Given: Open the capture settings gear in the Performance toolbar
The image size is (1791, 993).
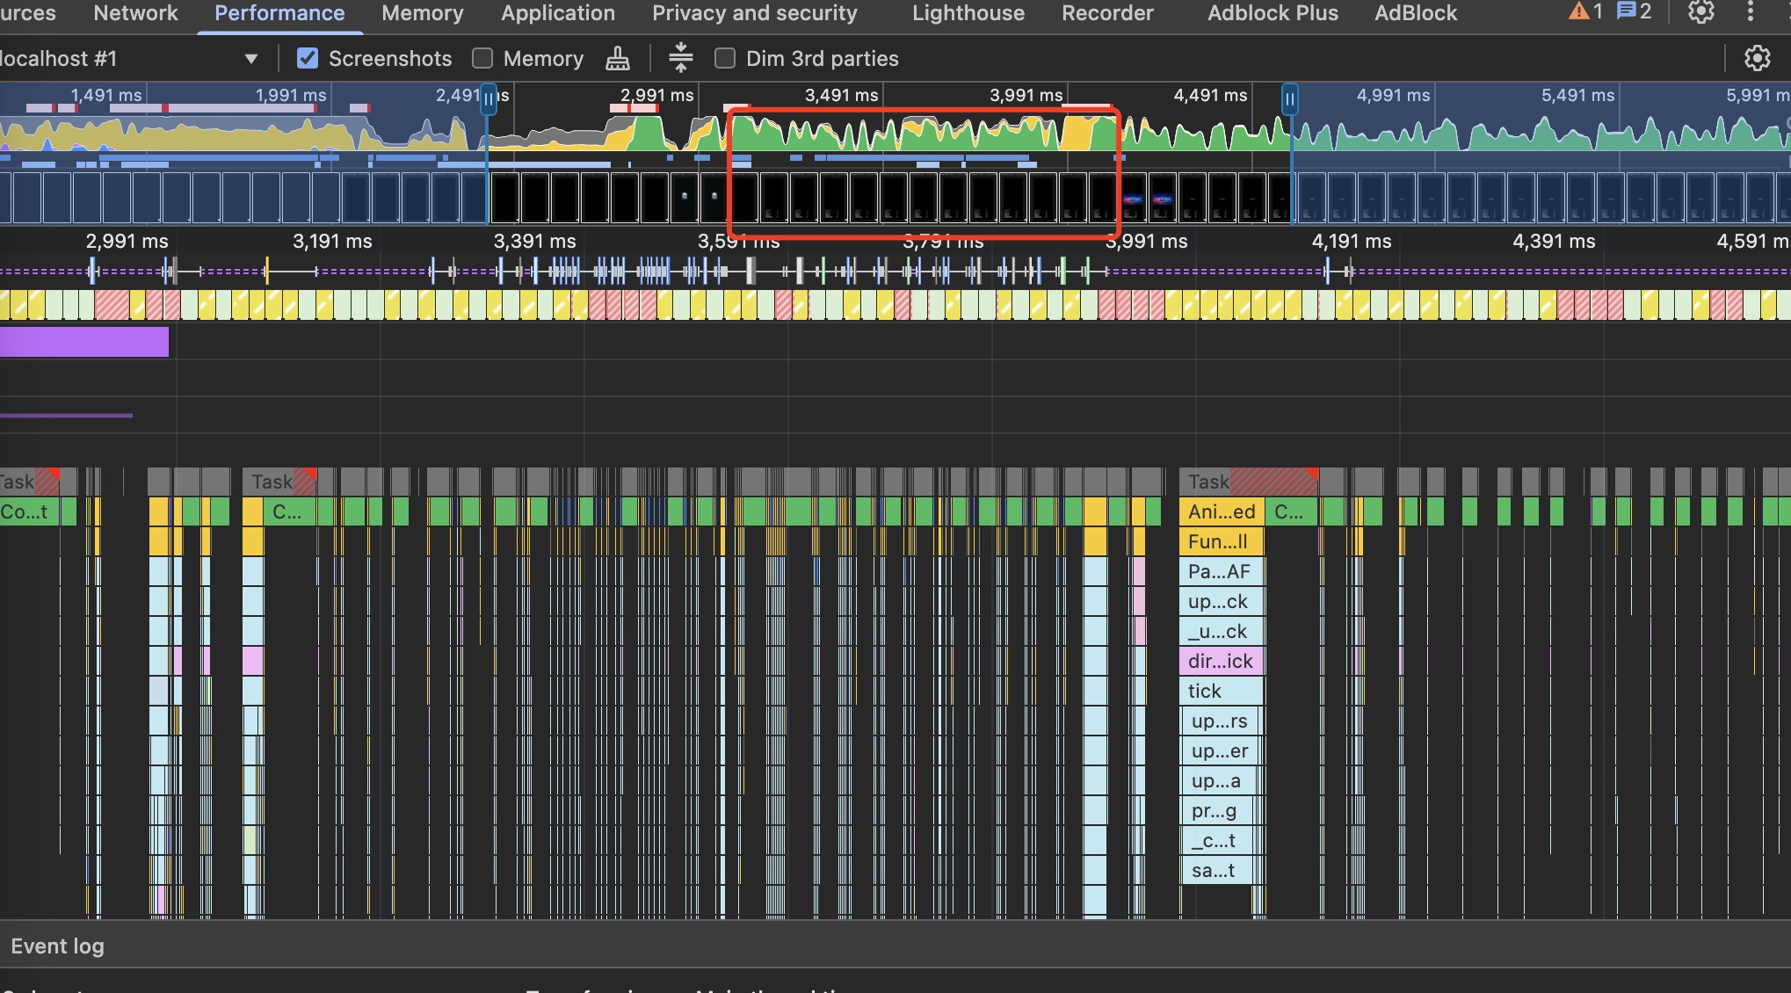Looking at the screenshot, I should tap(1757, 59).
